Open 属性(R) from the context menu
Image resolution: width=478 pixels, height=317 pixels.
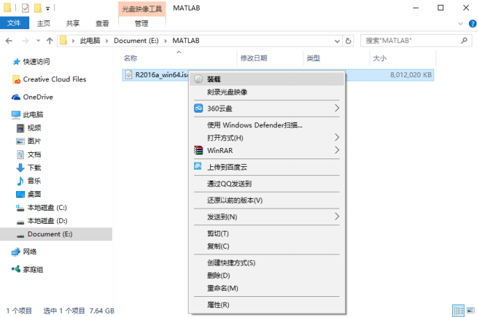pyautogui.click(x=218, y=304)
